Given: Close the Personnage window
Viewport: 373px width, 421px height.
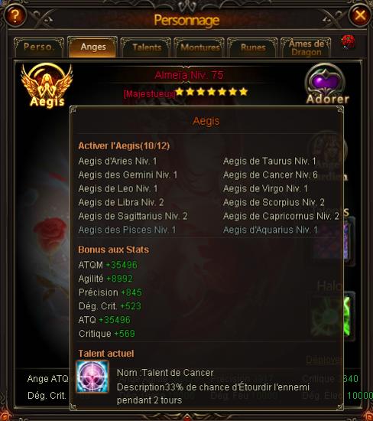Looking at the screenshot, I should click(x=360, y=15).
